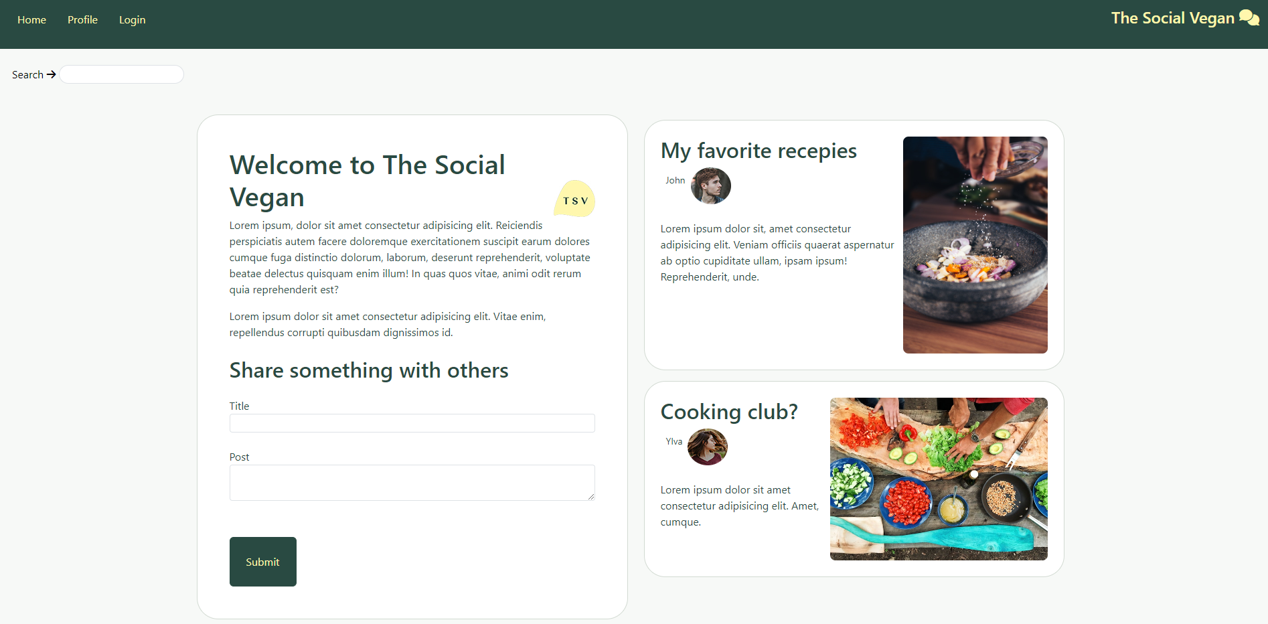Screen dimensions: 1268x624
Task: Select the Login navigation link
Action: 131,19
